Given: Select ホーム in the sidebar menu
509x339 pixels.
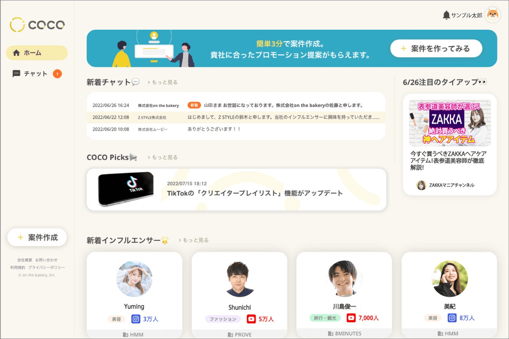Looking at the screenshot, I should pyautogui.click(x=36, y=53).
